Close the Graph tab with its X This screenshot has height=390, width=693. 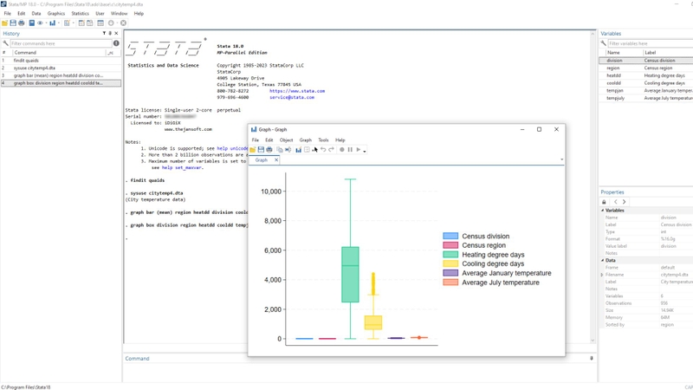[x=276, y=160]
